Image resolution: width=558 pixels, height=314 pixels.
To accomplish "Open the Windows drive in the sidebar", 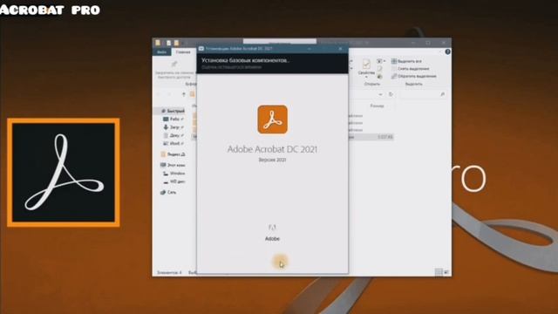I will 174,174.
